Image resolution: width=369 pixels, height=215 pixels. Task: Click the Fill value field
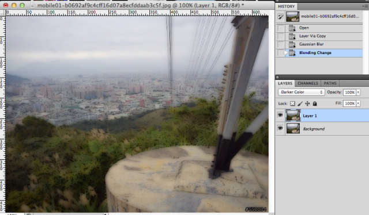pos(349,103)
